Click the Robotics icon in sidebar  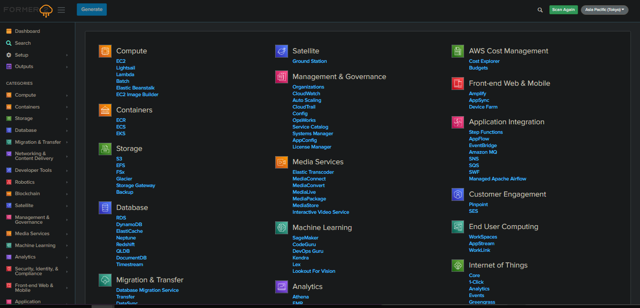pyautogui.click(x=9, y=182)
